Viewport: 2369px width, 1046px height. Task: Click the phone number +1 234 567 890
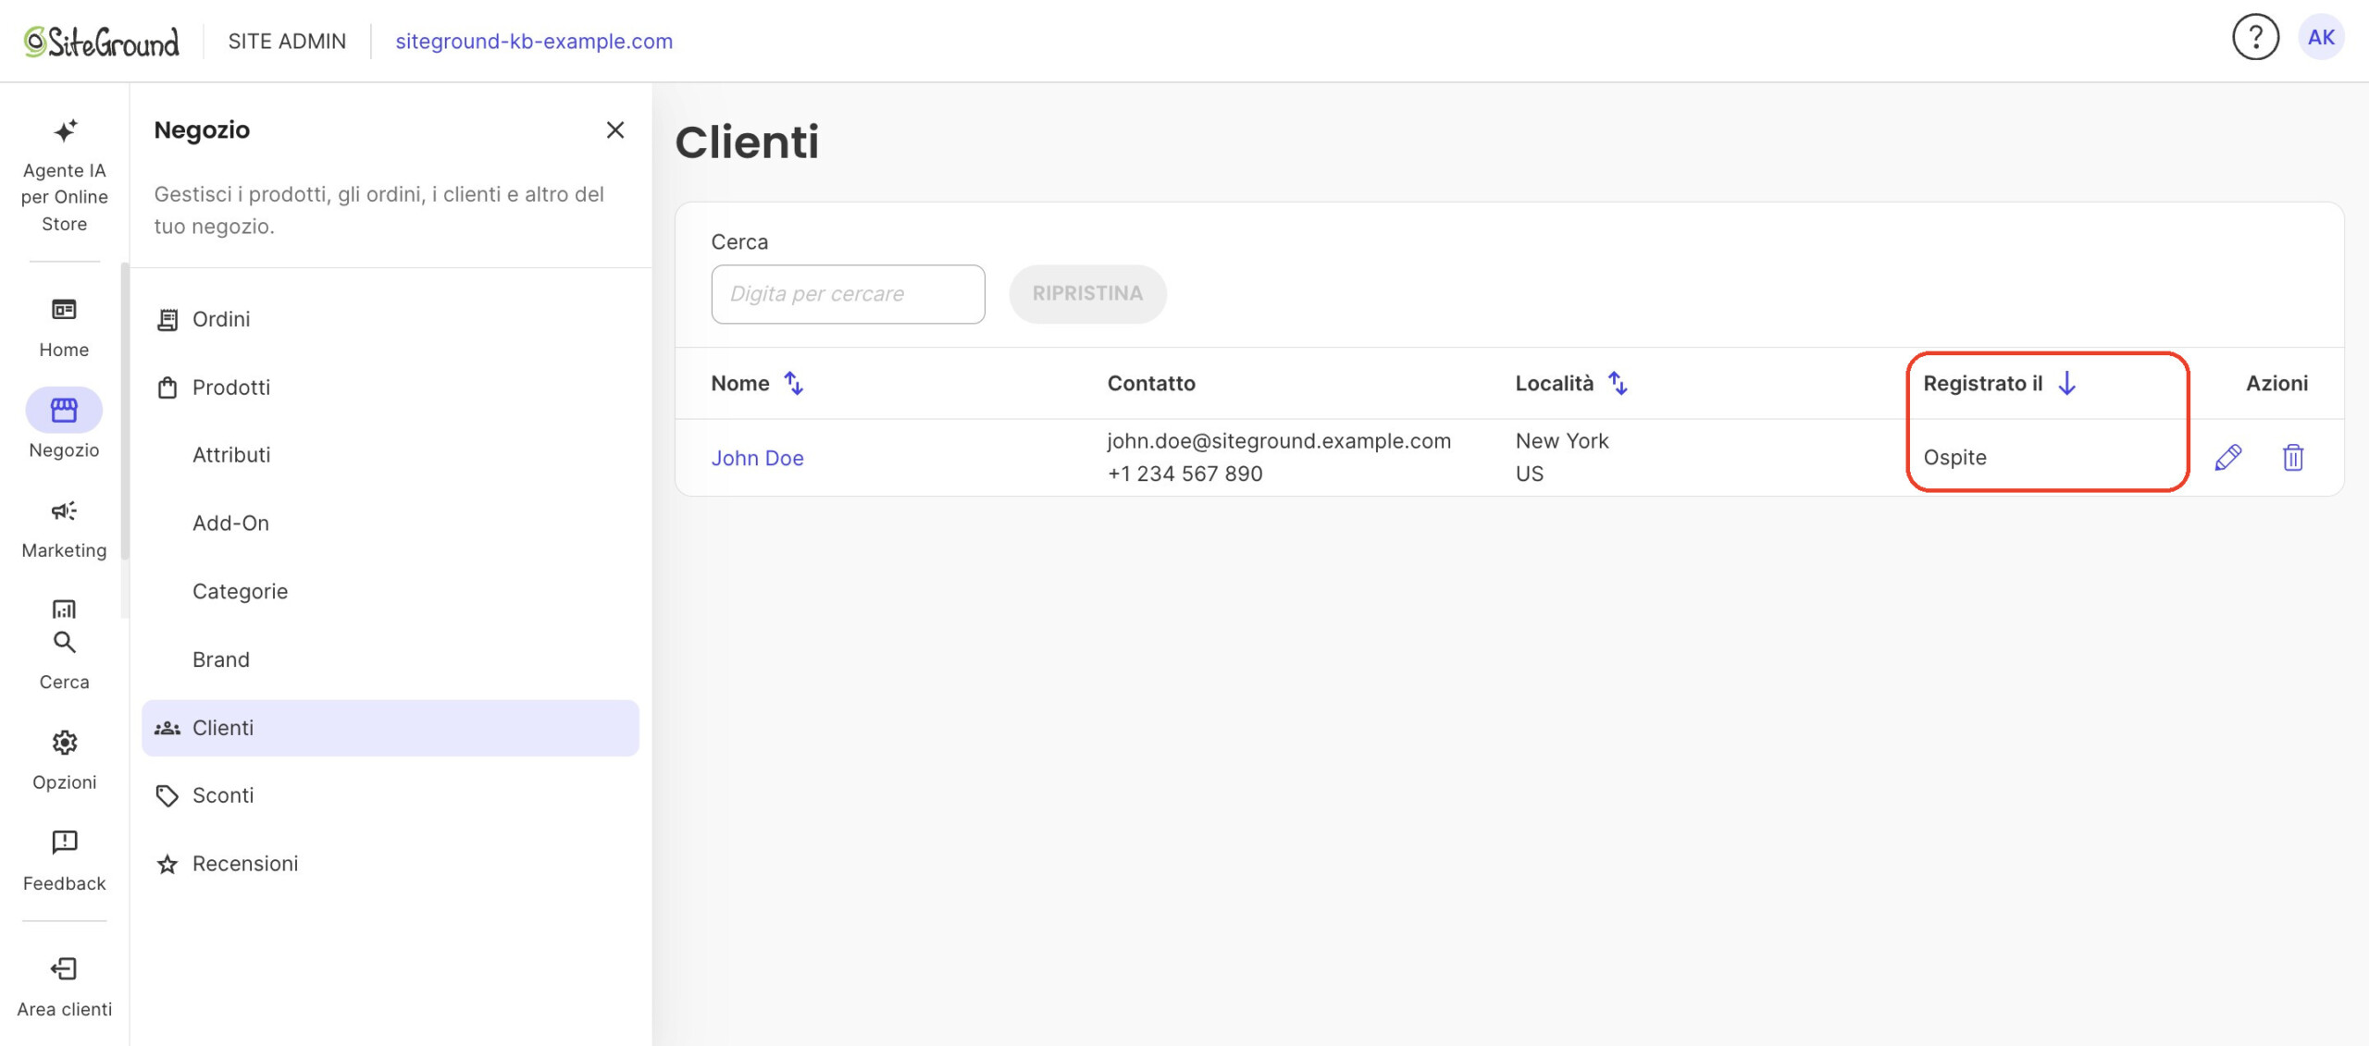(1184, 474)
